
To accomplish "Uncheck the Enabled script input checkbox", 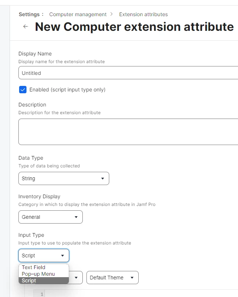I will [x=23, y=90].
